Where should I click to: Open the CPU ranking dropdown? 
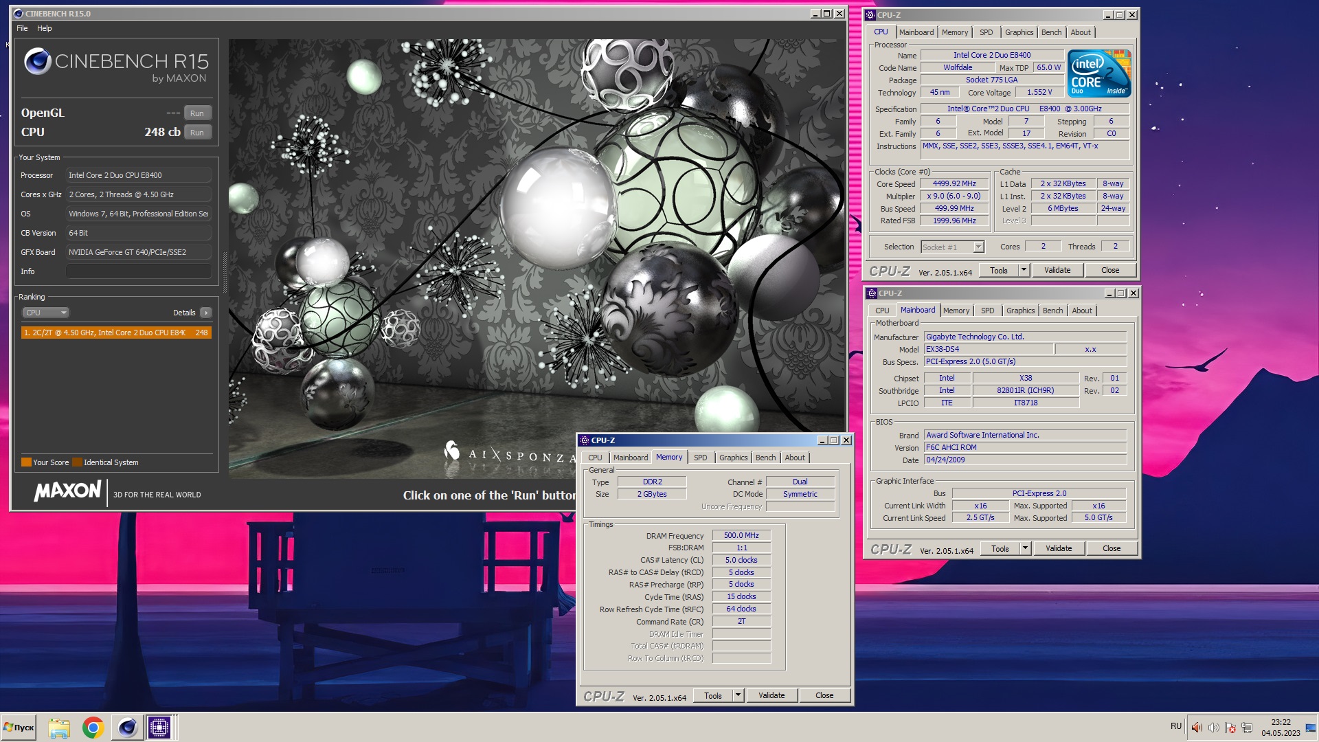tap(45, 313)
